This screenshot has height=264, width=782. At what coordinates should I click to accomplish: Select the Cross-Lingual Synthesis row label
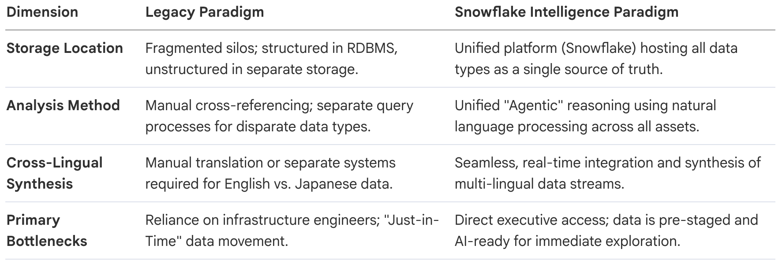pos(54,173)
